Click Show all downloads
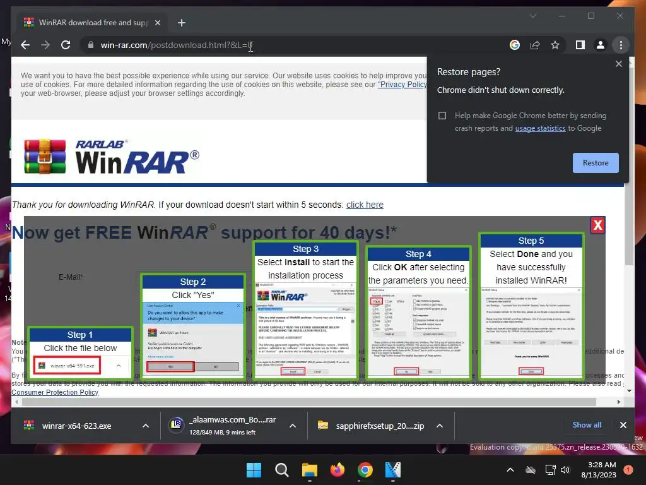The width and height of the screenshot is (646, 485). [587, 425]
